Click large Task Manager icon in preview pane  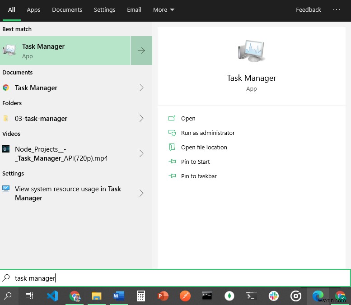pyautogui.click(x=251, y=51)
